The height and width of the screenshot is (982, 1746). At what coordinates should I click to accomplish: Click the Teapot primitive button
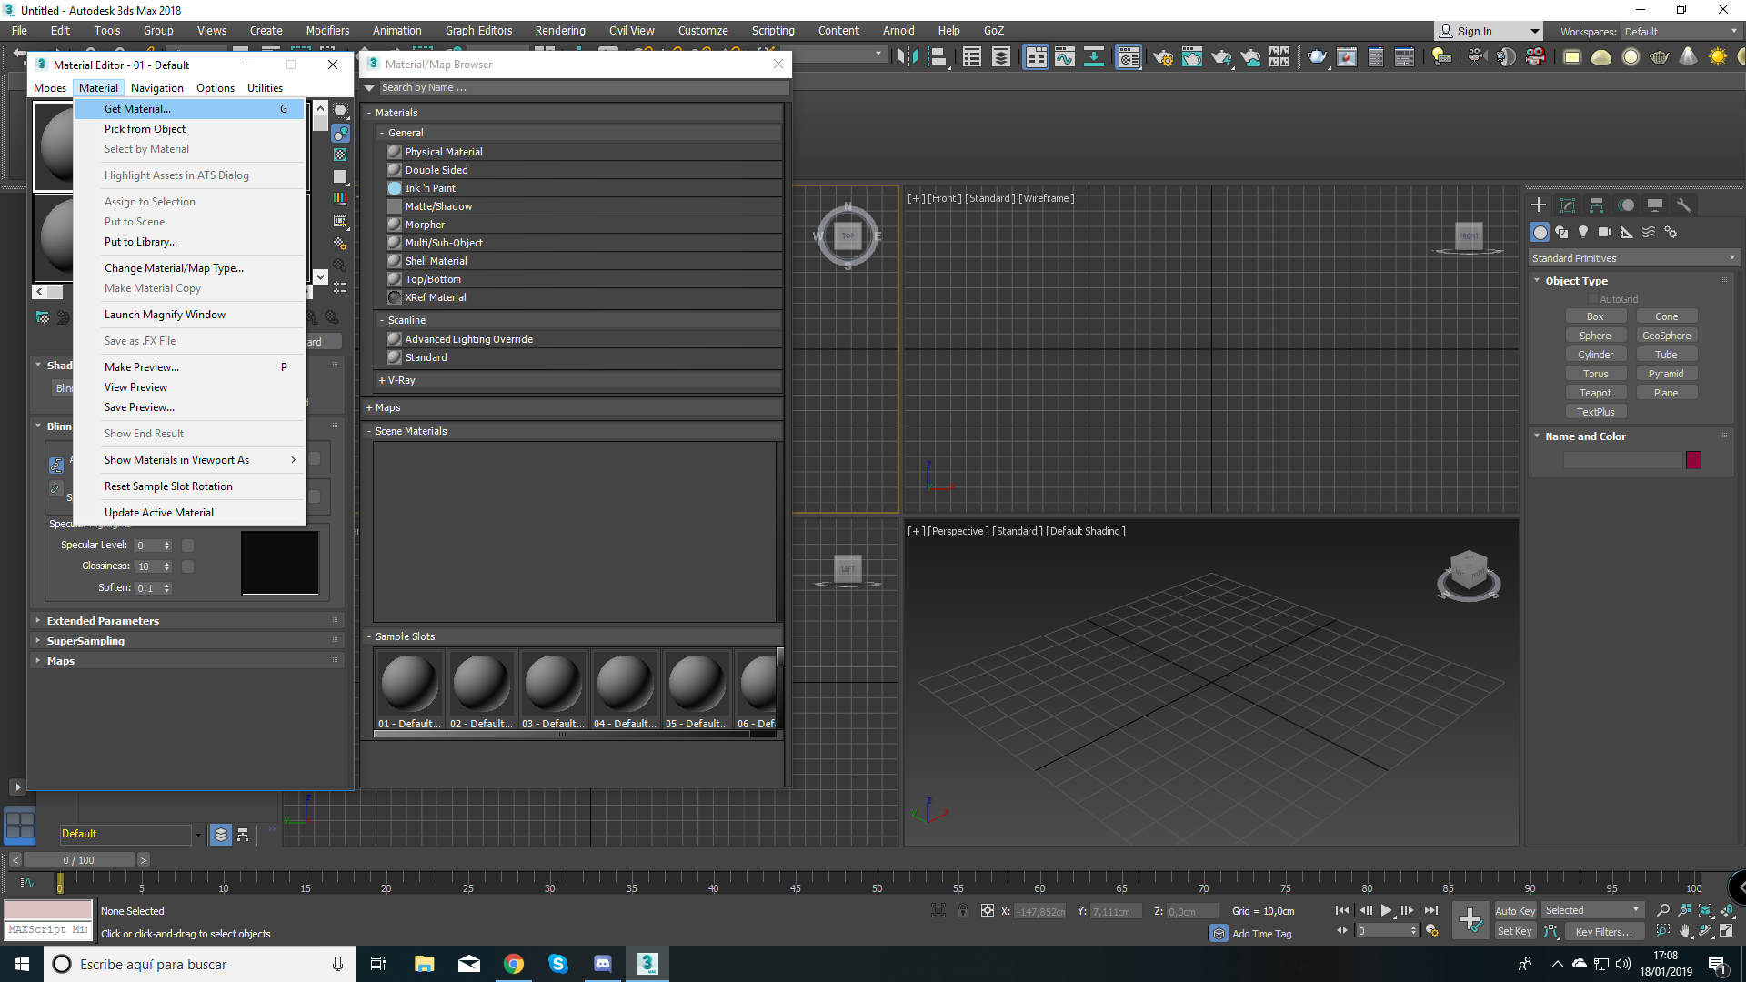click(x=1595, y=393)
